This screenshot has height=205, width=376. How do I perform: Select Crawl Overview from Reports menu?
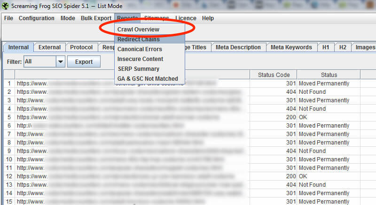138,30
